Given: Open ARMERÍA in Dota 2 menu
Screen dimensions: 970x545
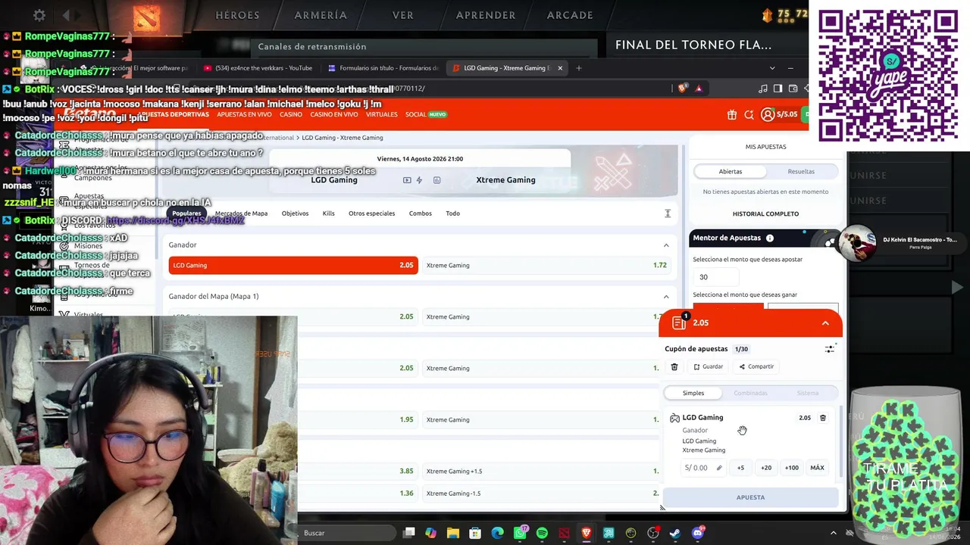Looking at the screenshot, I should click(321, 15).
